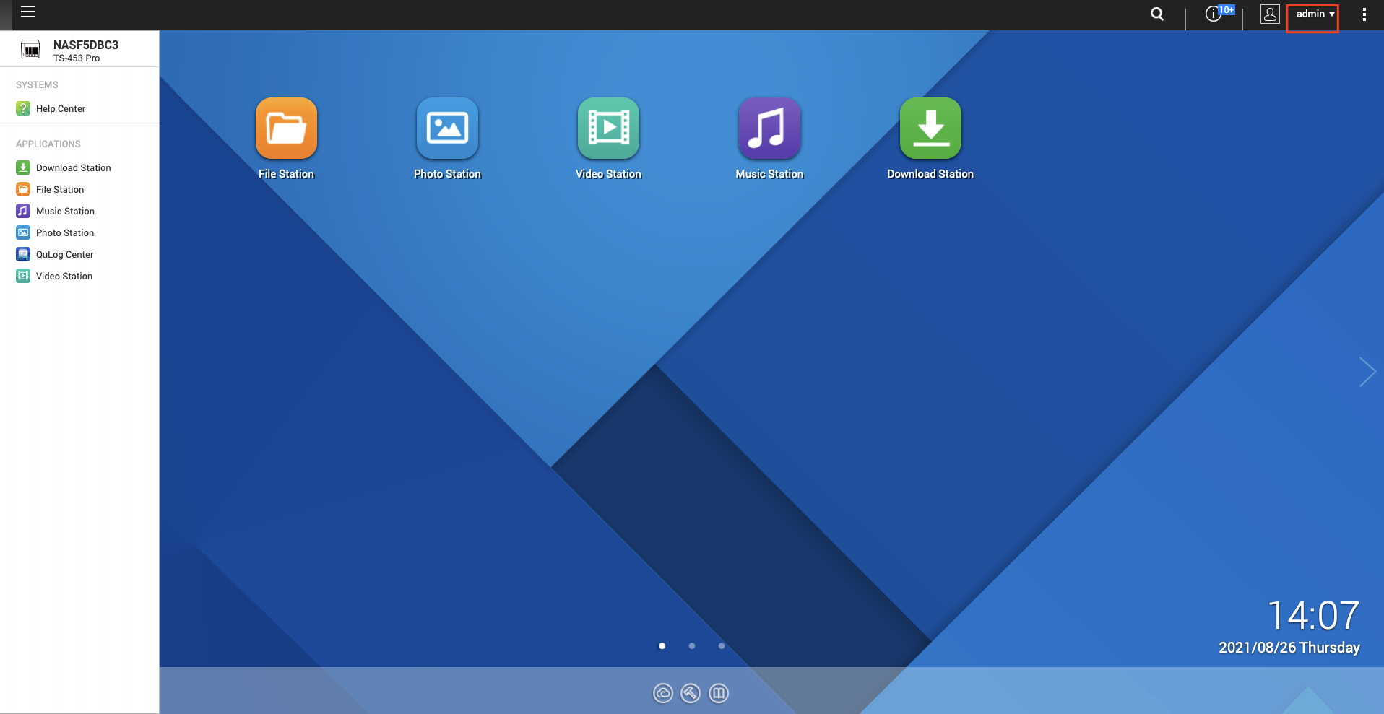The height and width of the screenshot is (714, 1384).
Task: Launch File Station desktop icon
Action: 286,129
